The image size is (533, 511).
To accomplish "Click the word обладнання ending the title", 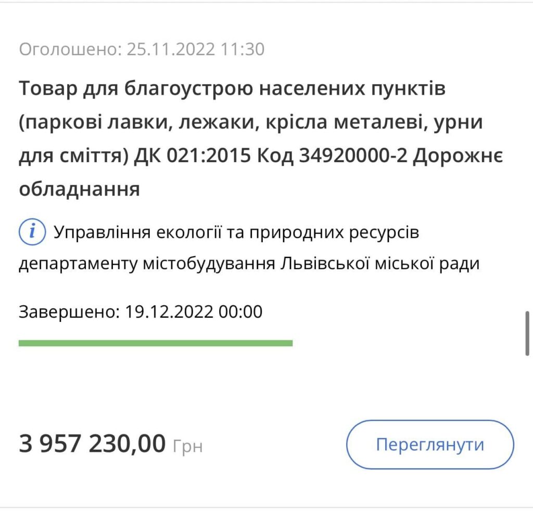I will tap(80, 189).
